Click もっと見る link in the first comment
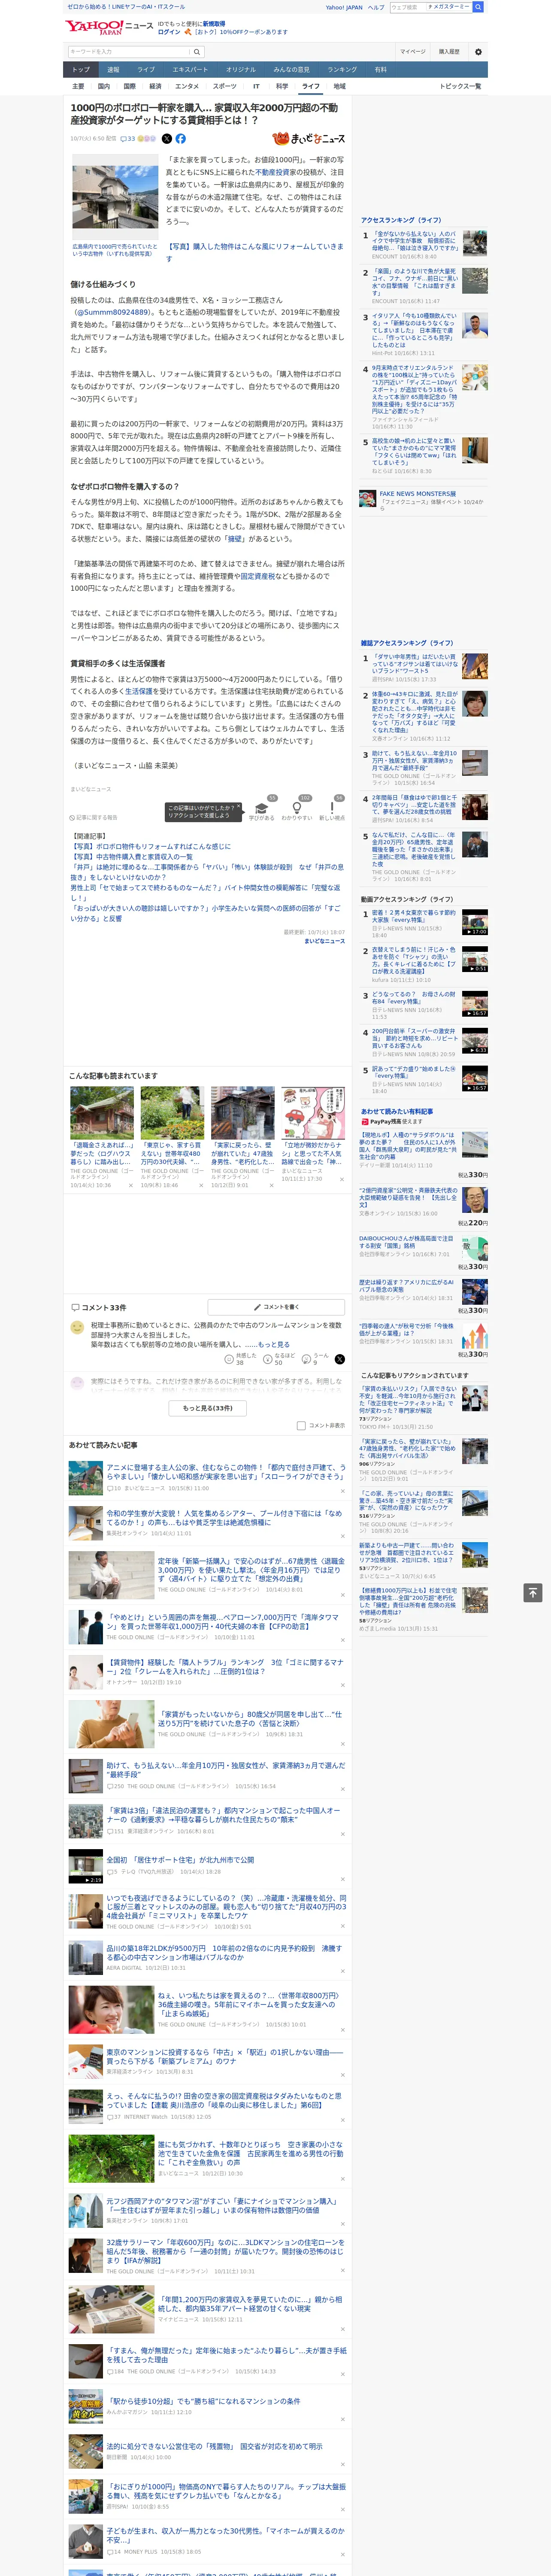Image resolution: width=551 pixels, height=2576 pixels. [274, 1345]
